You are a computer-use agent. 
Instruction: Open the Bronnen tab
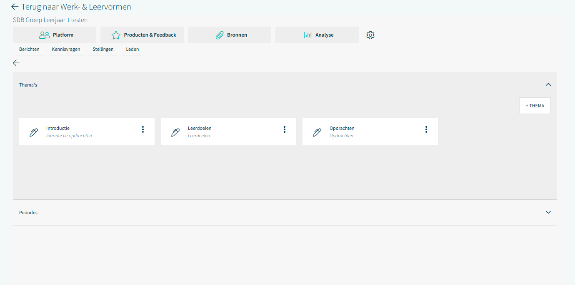[230, 35]
